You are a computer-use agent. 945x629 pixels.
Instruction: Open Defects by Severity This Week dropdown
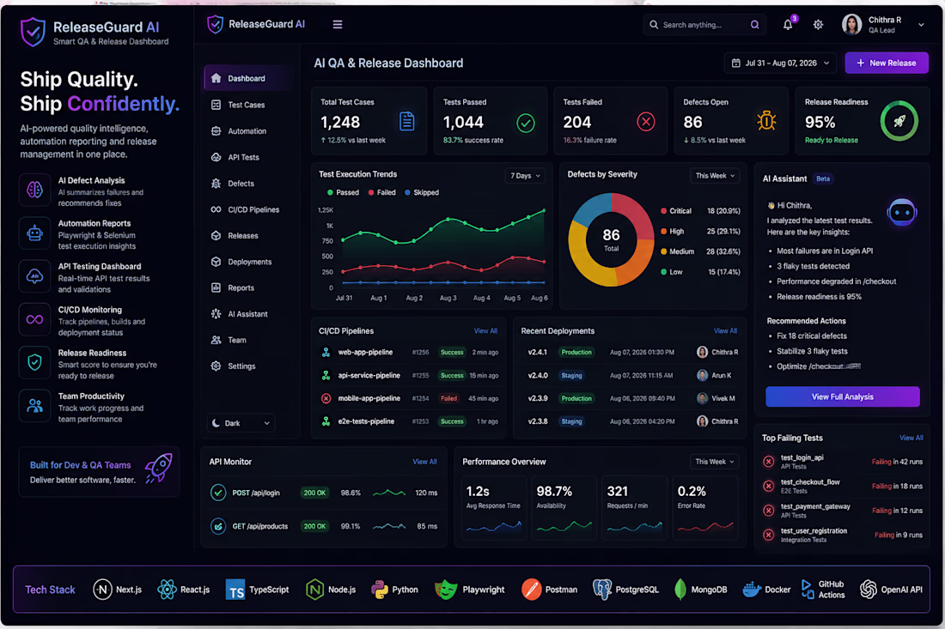coord(715,176)
